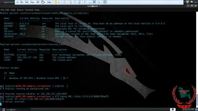This screenshot has width=198, height=111.
Task: Click 'Started reverse handler' line
Action: 33,94
